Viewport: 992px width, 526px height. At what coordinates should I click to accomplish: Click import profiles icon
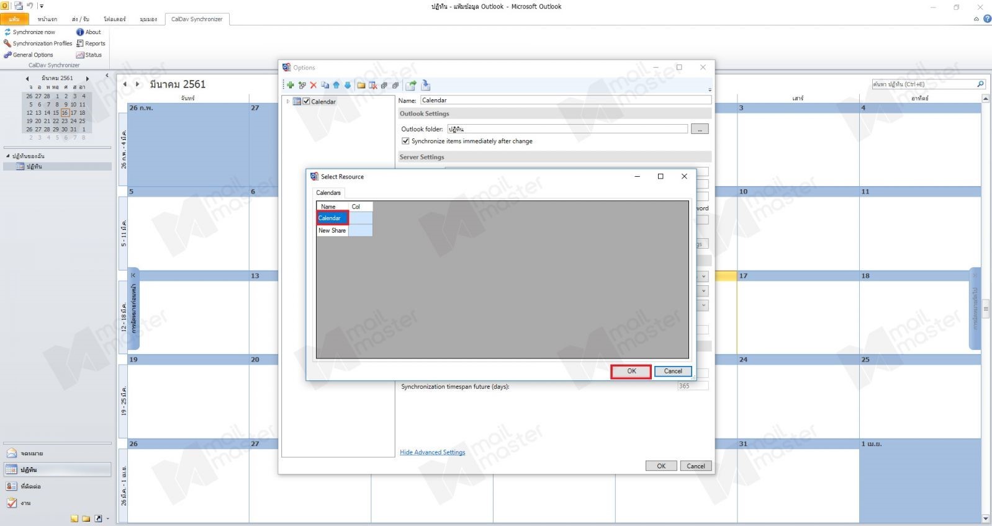pyautogui.click(x=425, y=86)
